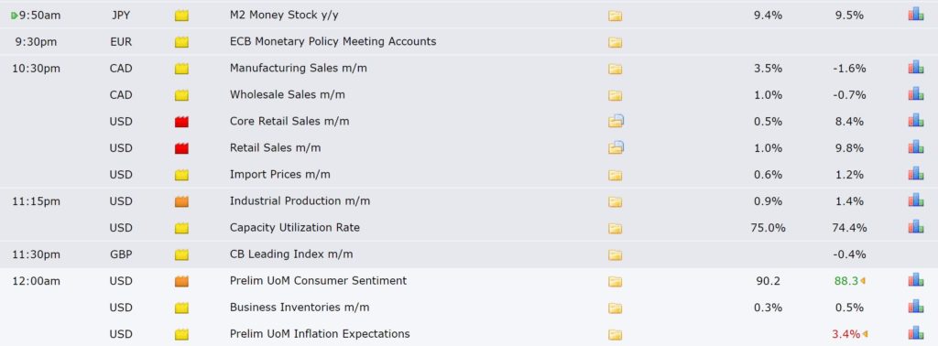Select the Retail Sales m/m event name

point(275,147)
